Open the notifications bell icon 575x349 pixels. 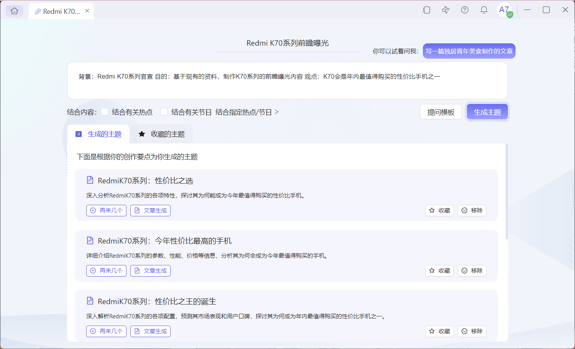(x=483, y=10)
